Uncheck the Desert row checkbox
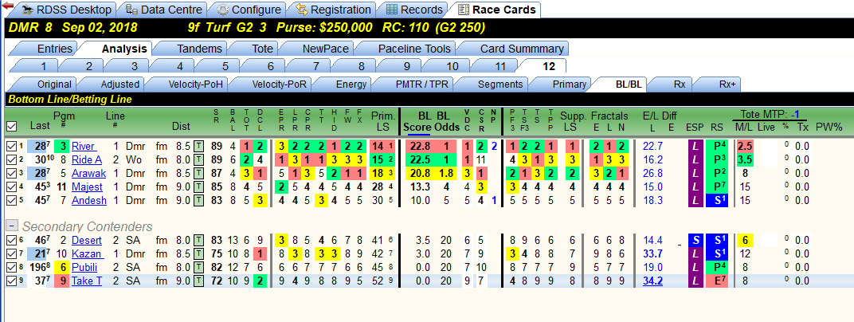Image resolution: width=854 pixels, height=322 pixels. 11,240
